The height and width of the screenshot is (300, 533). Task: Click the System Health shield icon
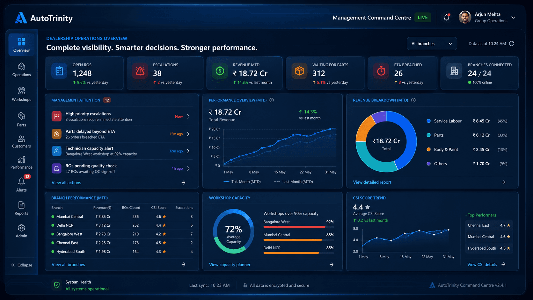pyautogui.click(x=57, y=285)
